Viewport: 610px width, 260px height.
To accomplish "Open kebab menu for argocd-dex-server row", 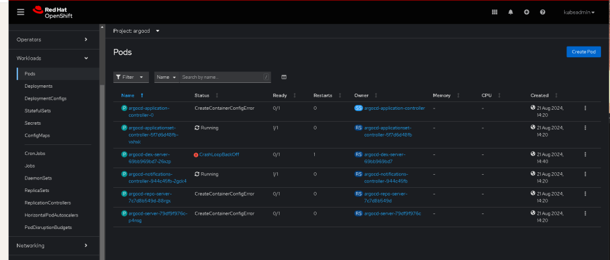I will (585, 154).
